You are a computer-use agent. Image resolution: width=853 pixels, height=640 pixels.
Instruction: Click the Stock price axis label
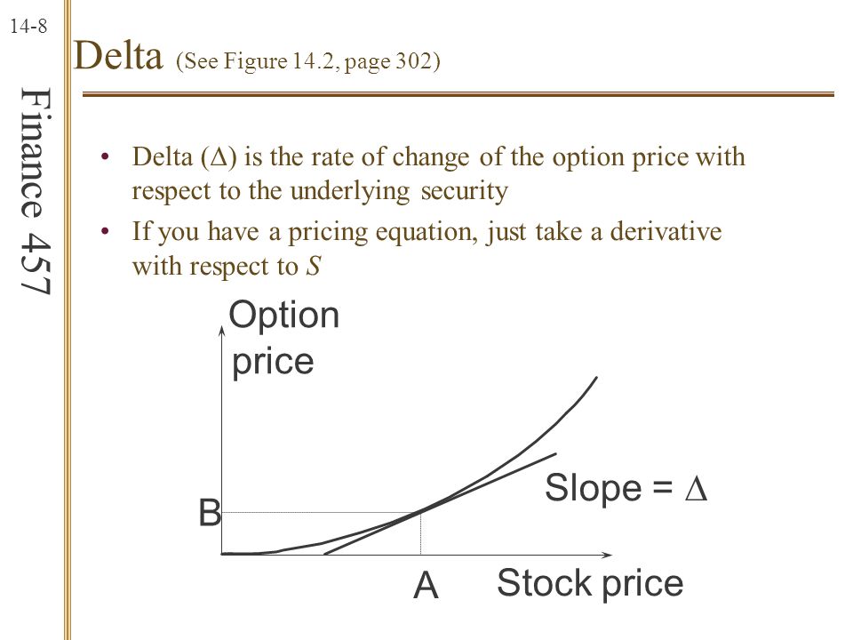click(x=590, y=583)
